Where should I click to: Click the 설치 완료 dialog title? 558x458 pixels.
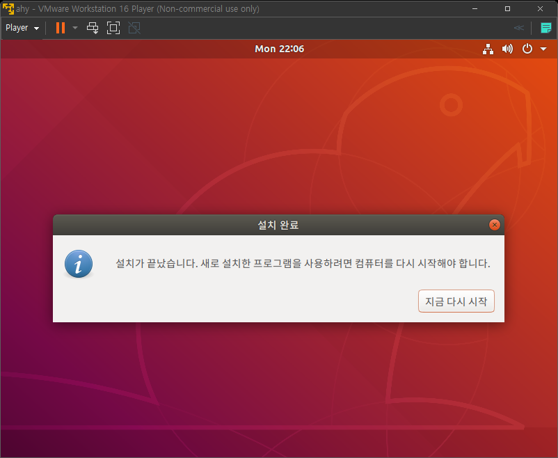click(x=278, y=225)
